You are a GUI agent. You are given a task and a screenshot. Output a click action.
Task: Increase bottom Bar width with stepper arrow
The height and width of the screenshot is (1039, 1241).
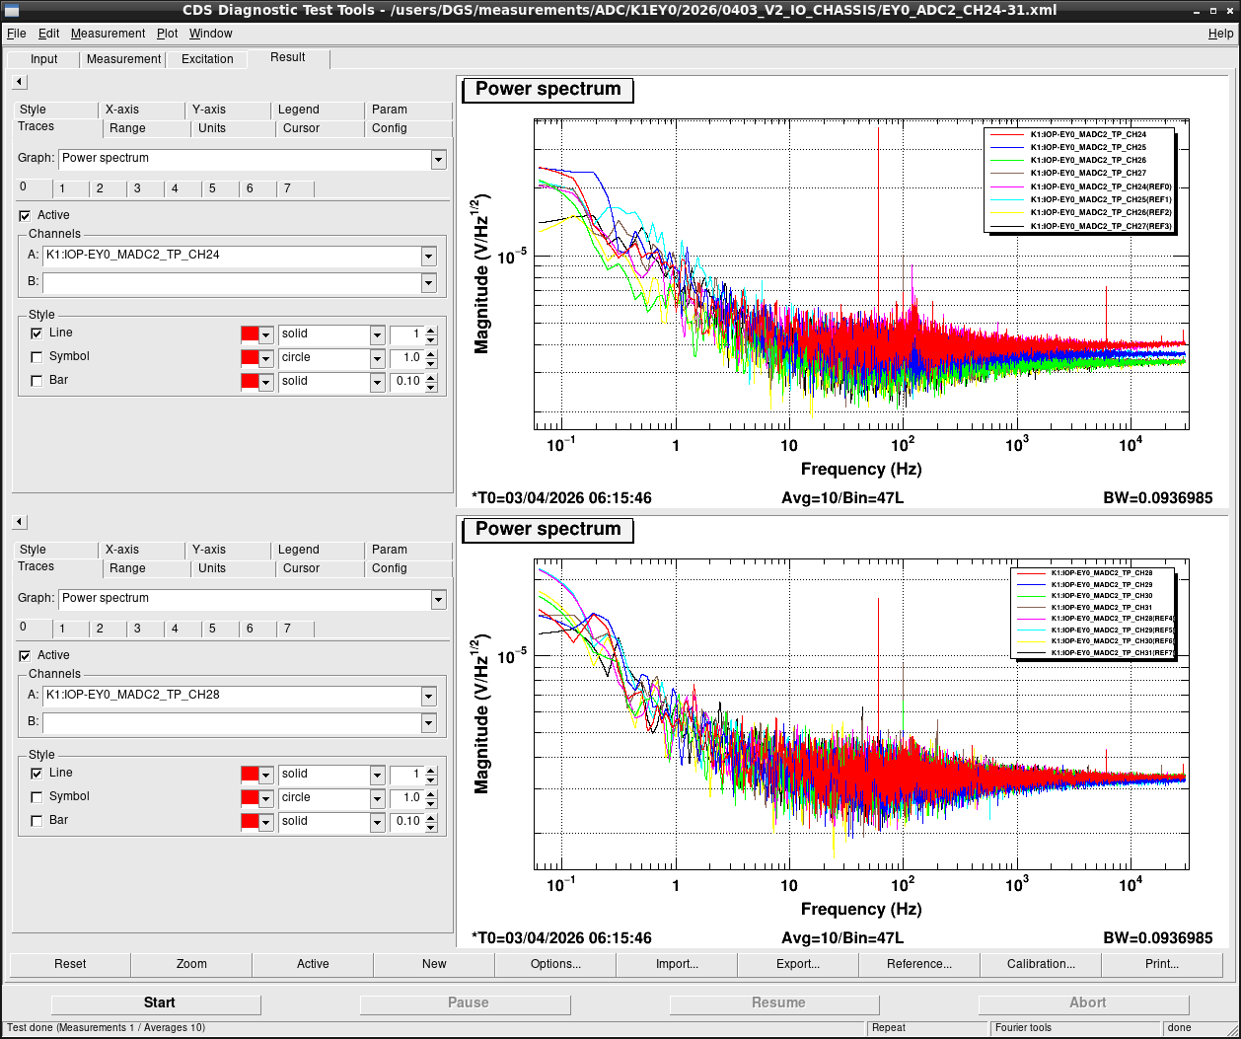(431, 817)
